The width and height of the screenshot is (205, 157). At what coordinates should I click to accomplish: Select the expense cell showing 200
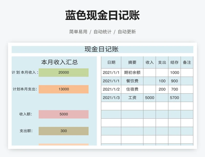click(x=162, y=89)
